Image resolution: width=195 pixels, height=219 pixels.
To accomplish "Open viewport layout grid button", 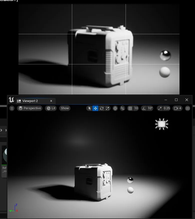I will (188, 108).
